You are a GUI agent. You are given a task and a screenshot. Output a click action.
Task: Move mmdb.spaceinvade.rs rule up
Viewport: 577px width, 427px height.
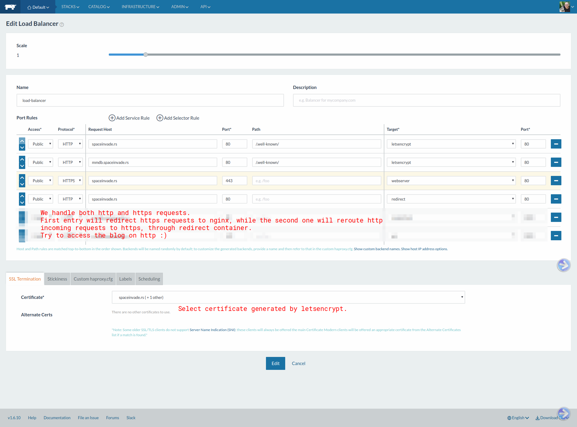click(22, 159)
